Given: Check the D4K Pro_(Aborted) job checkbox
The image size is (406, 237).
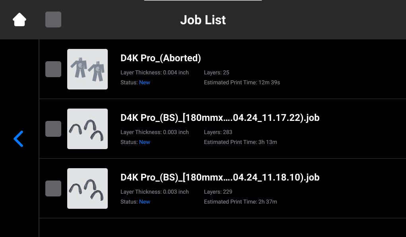Looking at the screenshot, I should click(x=53, y=69).
